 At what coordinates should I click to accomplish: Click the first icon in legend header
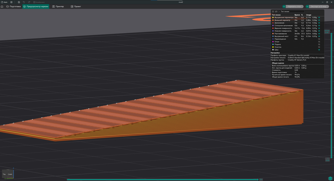pos(273,11)
